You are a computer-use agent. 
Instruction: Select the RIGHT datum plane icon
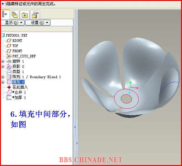tap(9, 41)
